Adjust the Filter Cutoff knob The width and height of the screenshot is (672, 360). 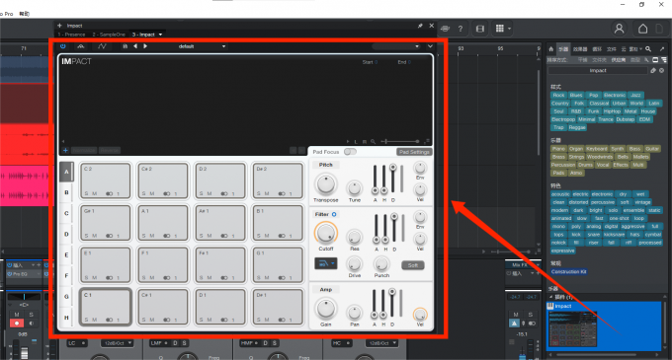326,234
